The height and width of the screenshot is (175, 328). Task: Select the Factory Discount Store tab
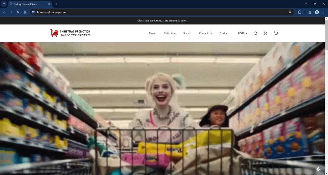point(30,4)
